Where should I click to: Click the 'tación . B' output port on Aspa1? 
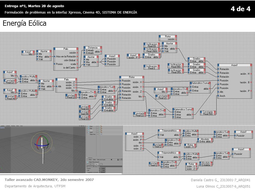[251, 82]
